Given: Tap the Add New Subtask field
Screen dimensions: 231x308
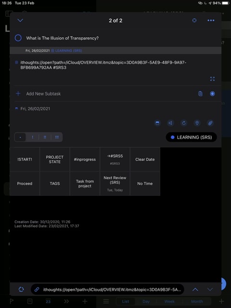Looking at the screenshot, I should click(x=106, y=94).
